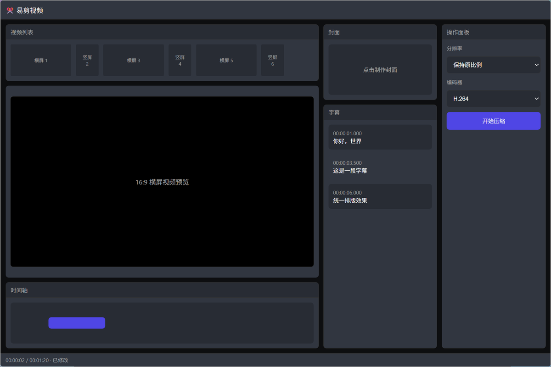The image size is (551, 367).
Task: Click the 字幕 panel header
Action: 380,112
